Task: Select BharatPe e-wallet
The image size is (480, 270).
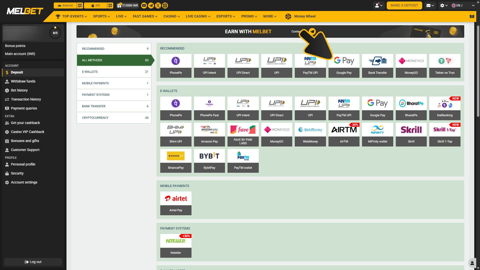Action: click(x=411, y=108)
